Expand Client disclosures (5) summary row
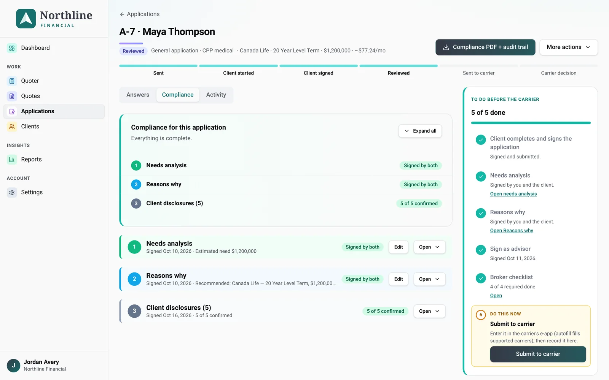Image resolution: width=609 pixels, height=380 pixels. coord(286,204)
